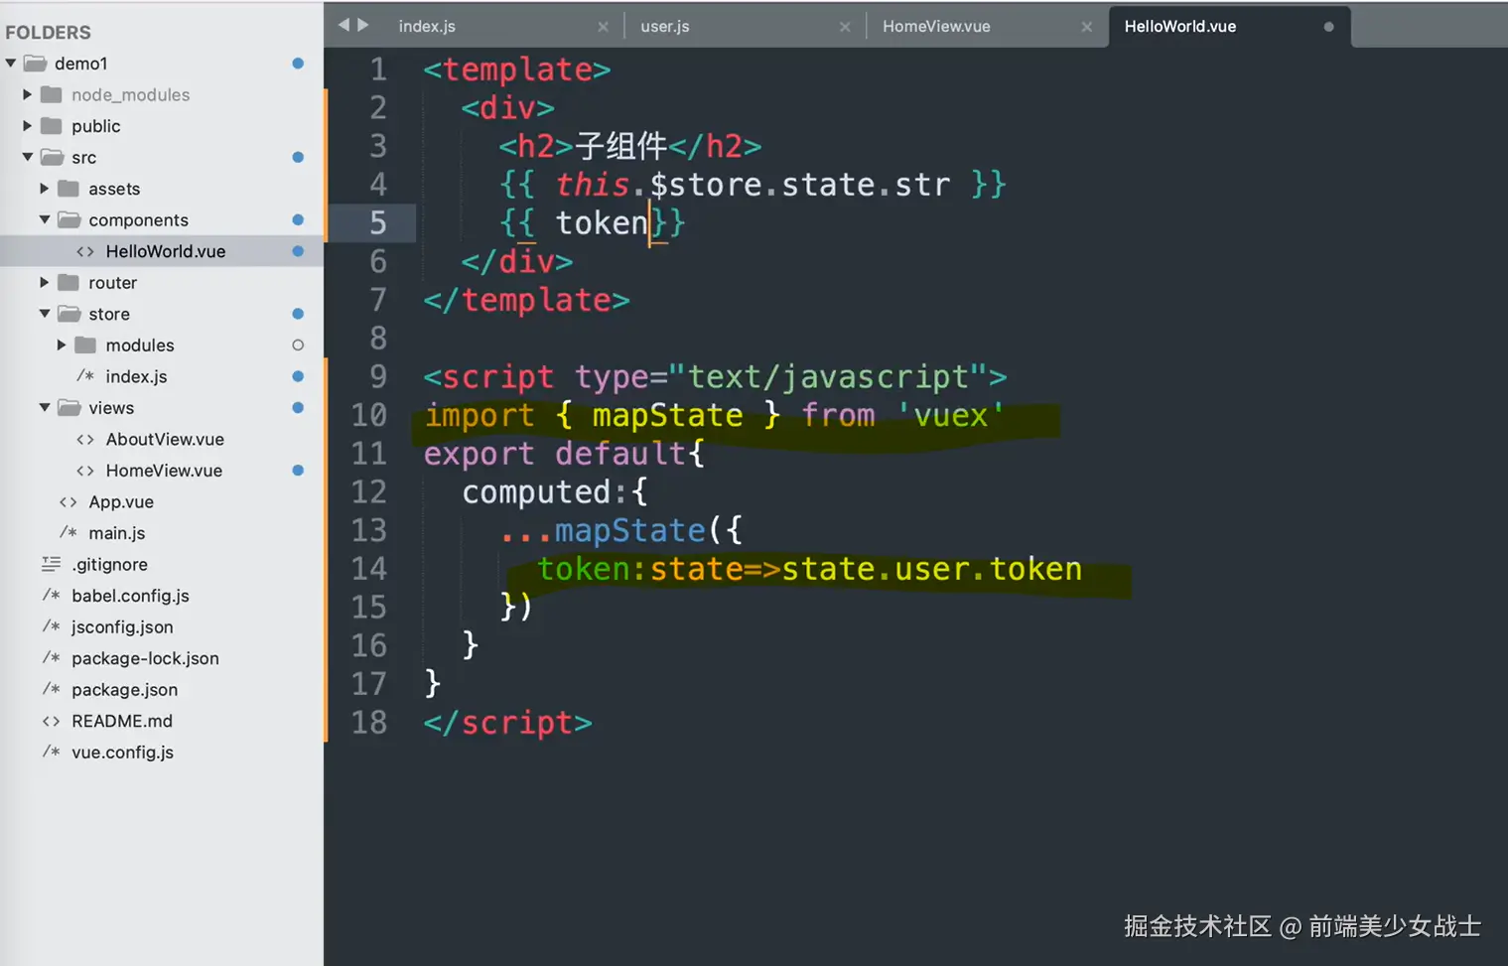Click the App.vue file icon
The width and height of the screenshot is (1508, 966).
[x=69, y=502]
